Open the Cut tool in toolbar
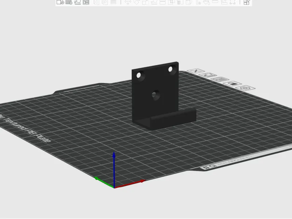The image size is (292, 219). click(162, 2)
